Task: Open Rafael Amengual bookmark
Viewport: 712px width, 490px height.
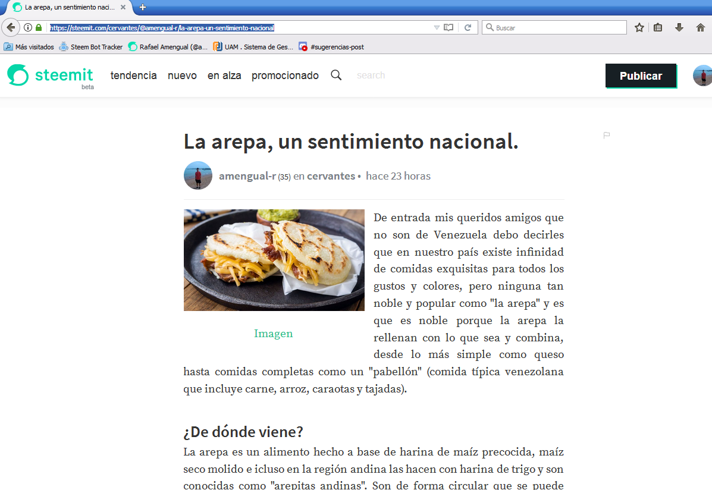Action: [168, 47]
